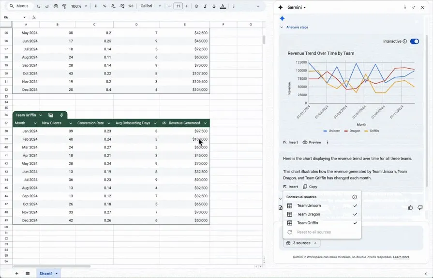Copy the Gemini response text
433x278 pixels.
(310, 187)
